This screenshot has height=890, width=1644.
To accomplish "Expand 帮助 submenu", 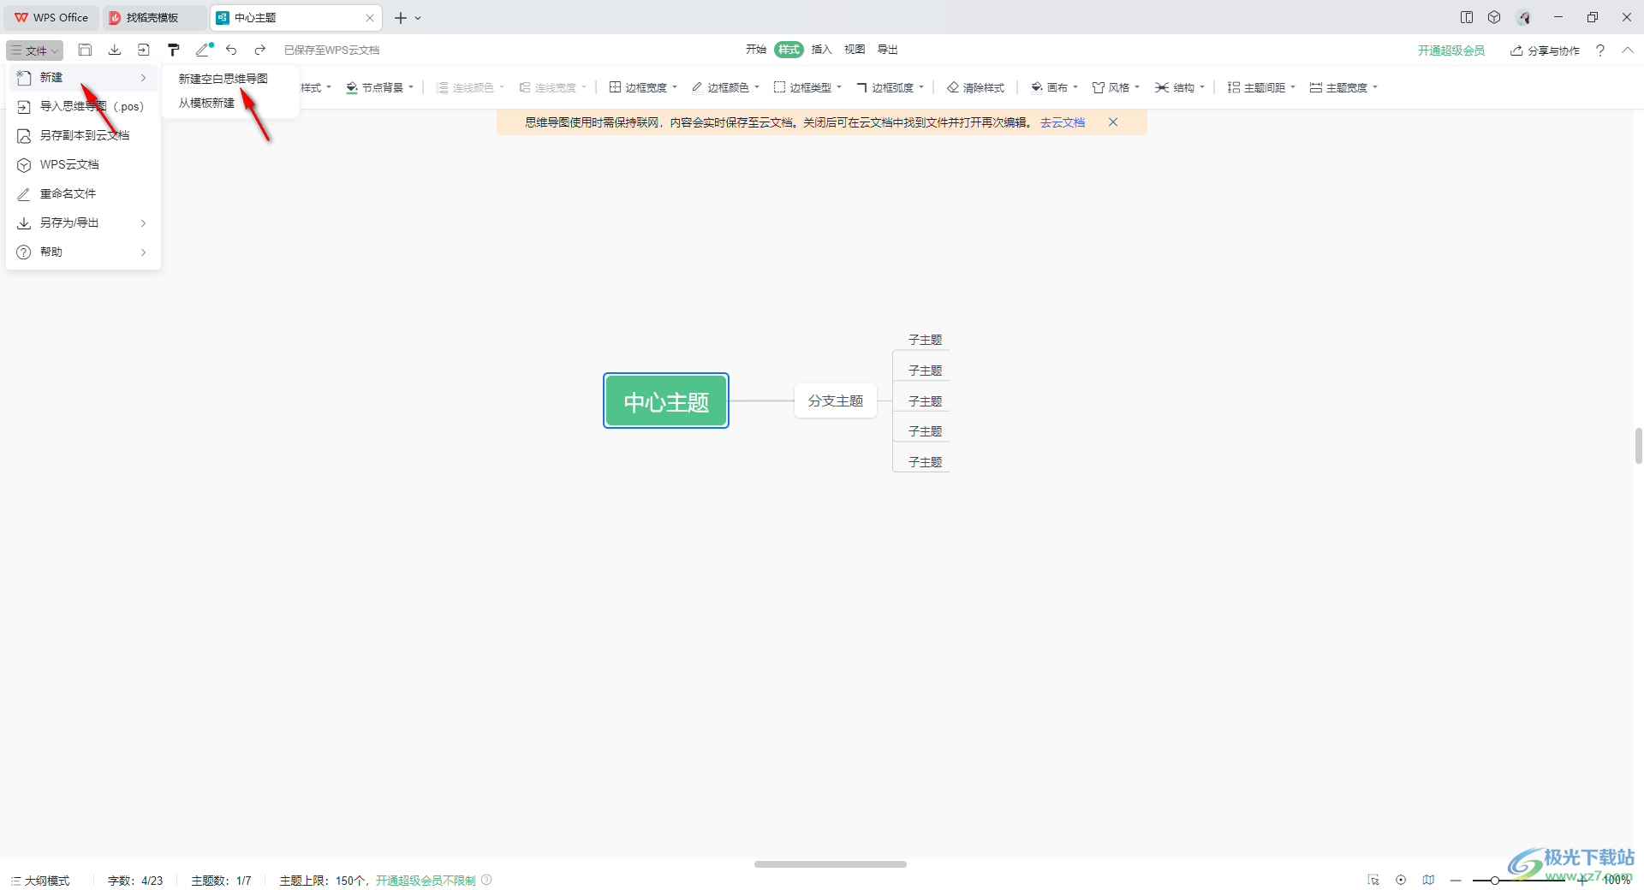I will click(83, 252).
